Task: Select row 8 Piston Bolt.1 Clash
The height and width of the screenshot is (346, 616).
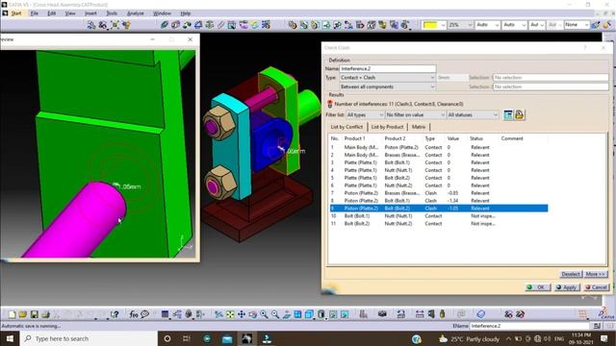Action: (x=439, y=201)
